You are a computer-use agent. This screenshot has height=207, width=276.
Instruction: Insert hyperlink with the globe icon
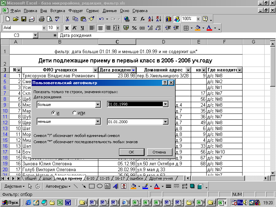(x=127, y=19)
